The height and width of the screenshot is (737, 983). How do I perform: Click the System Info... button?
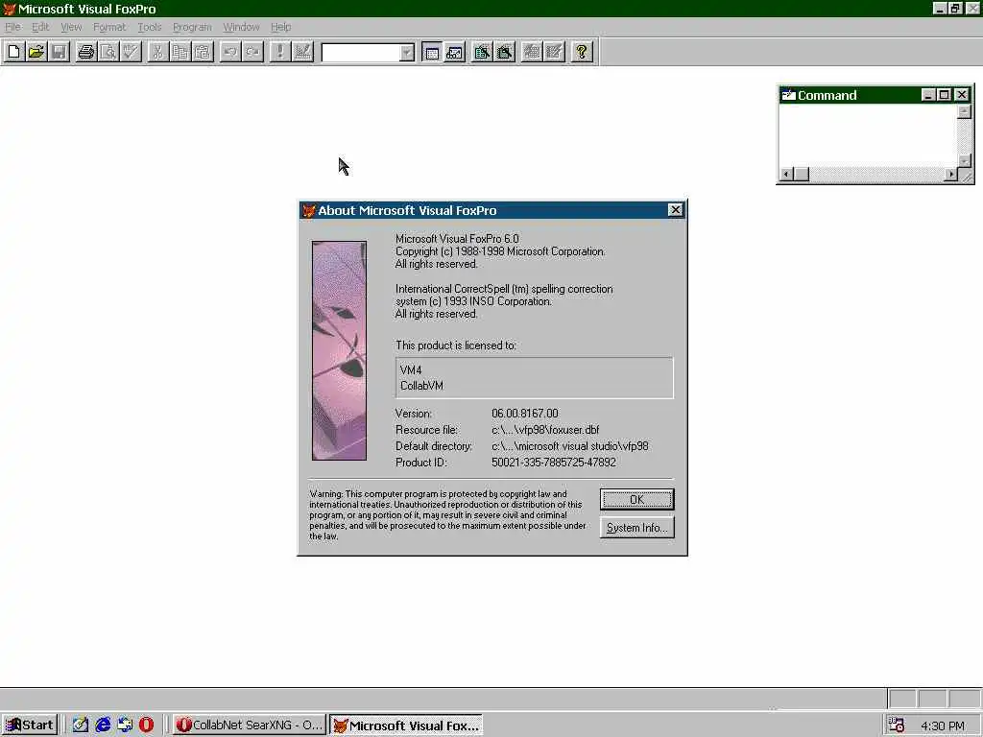click(637, 528)
